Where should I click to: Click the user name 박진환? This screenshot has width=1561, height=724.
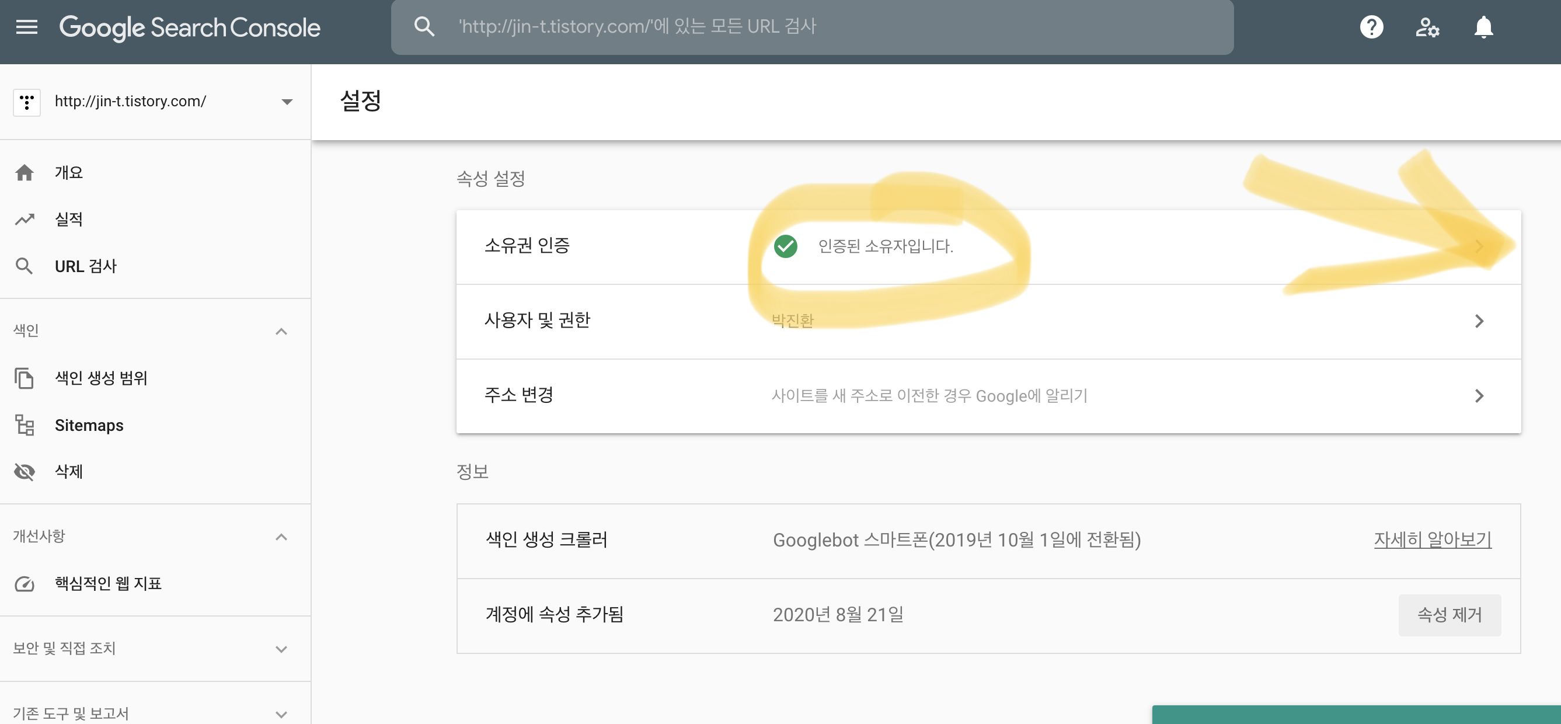pyautogui.click(x=793, y=321)
